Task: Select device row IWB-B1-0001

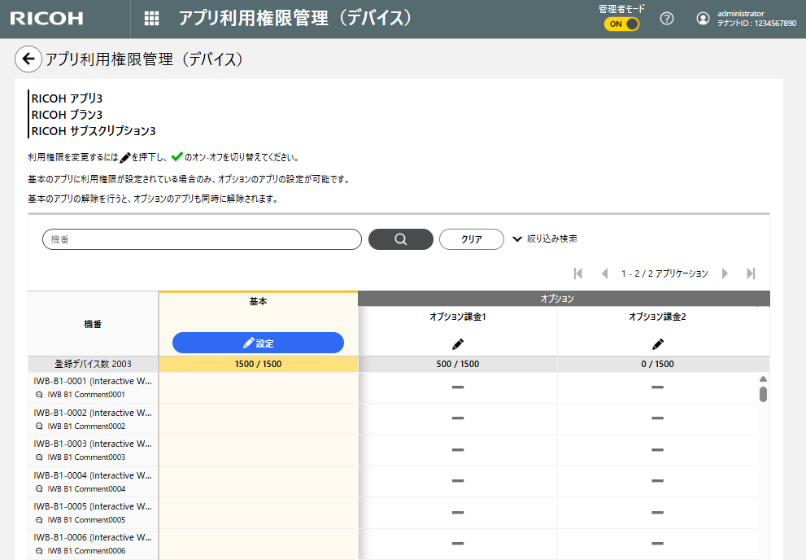Action: click(93, 380)
